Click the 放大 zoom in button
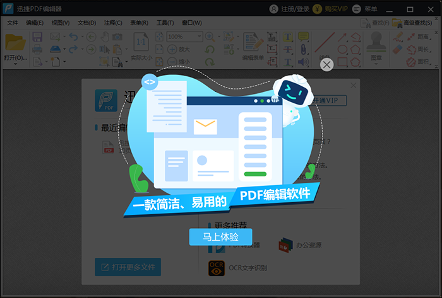The image size is (442, 298). (x=179, y=49)
